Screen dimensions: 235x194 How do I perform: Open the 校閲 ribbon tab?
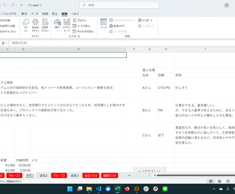point(45,14)
